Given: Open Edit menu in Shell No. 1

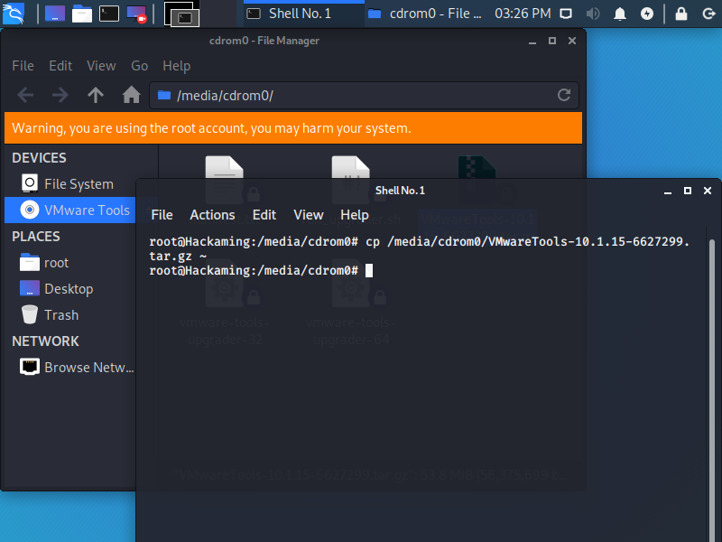Looking at the screenshot, I should coord(264,215).
